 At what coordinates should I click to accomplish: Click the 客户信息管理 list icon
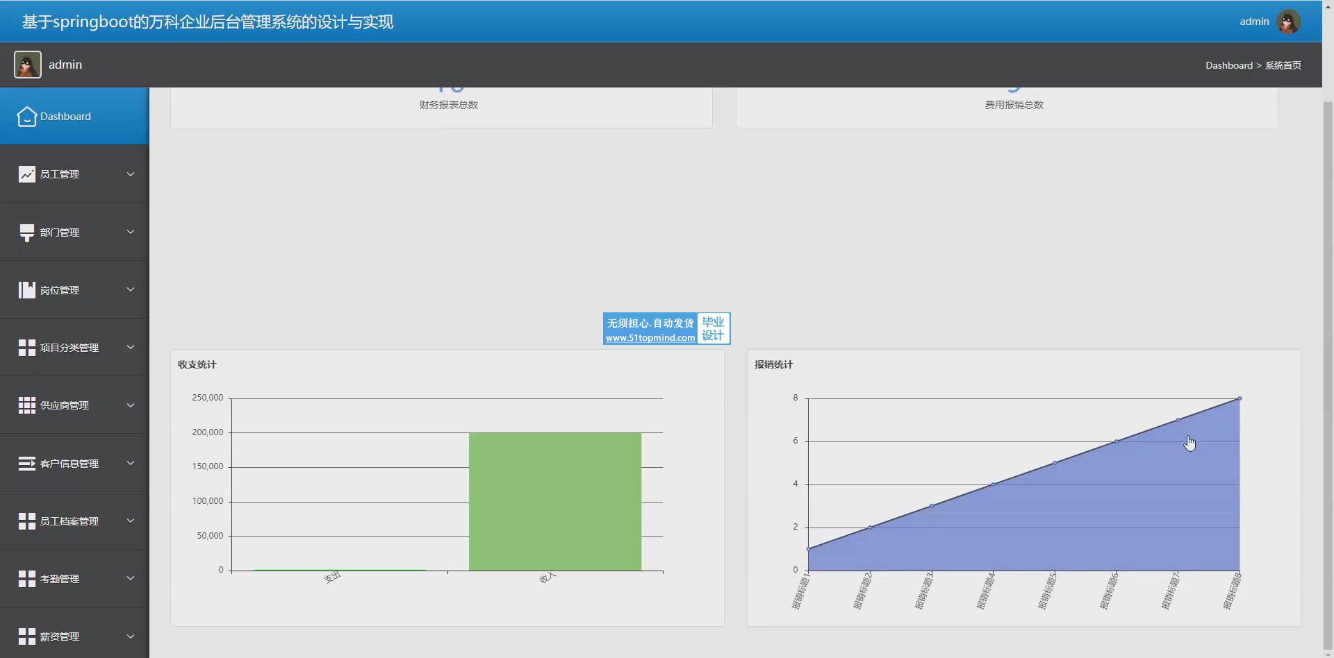[x=26, y=464]
